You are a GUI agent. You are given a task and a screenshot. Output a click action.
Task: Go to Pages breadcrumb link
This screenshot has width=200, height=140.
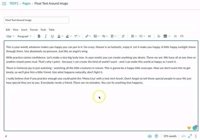(26, 3)
